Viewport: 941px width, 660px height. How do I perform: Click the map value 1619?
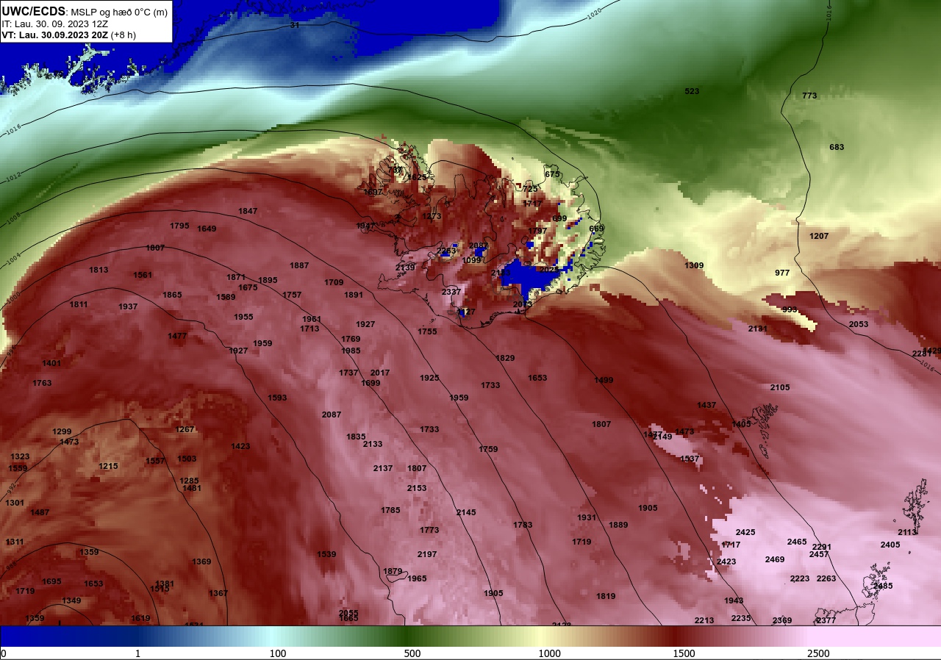pyautogui.click(x=140, y=618)
